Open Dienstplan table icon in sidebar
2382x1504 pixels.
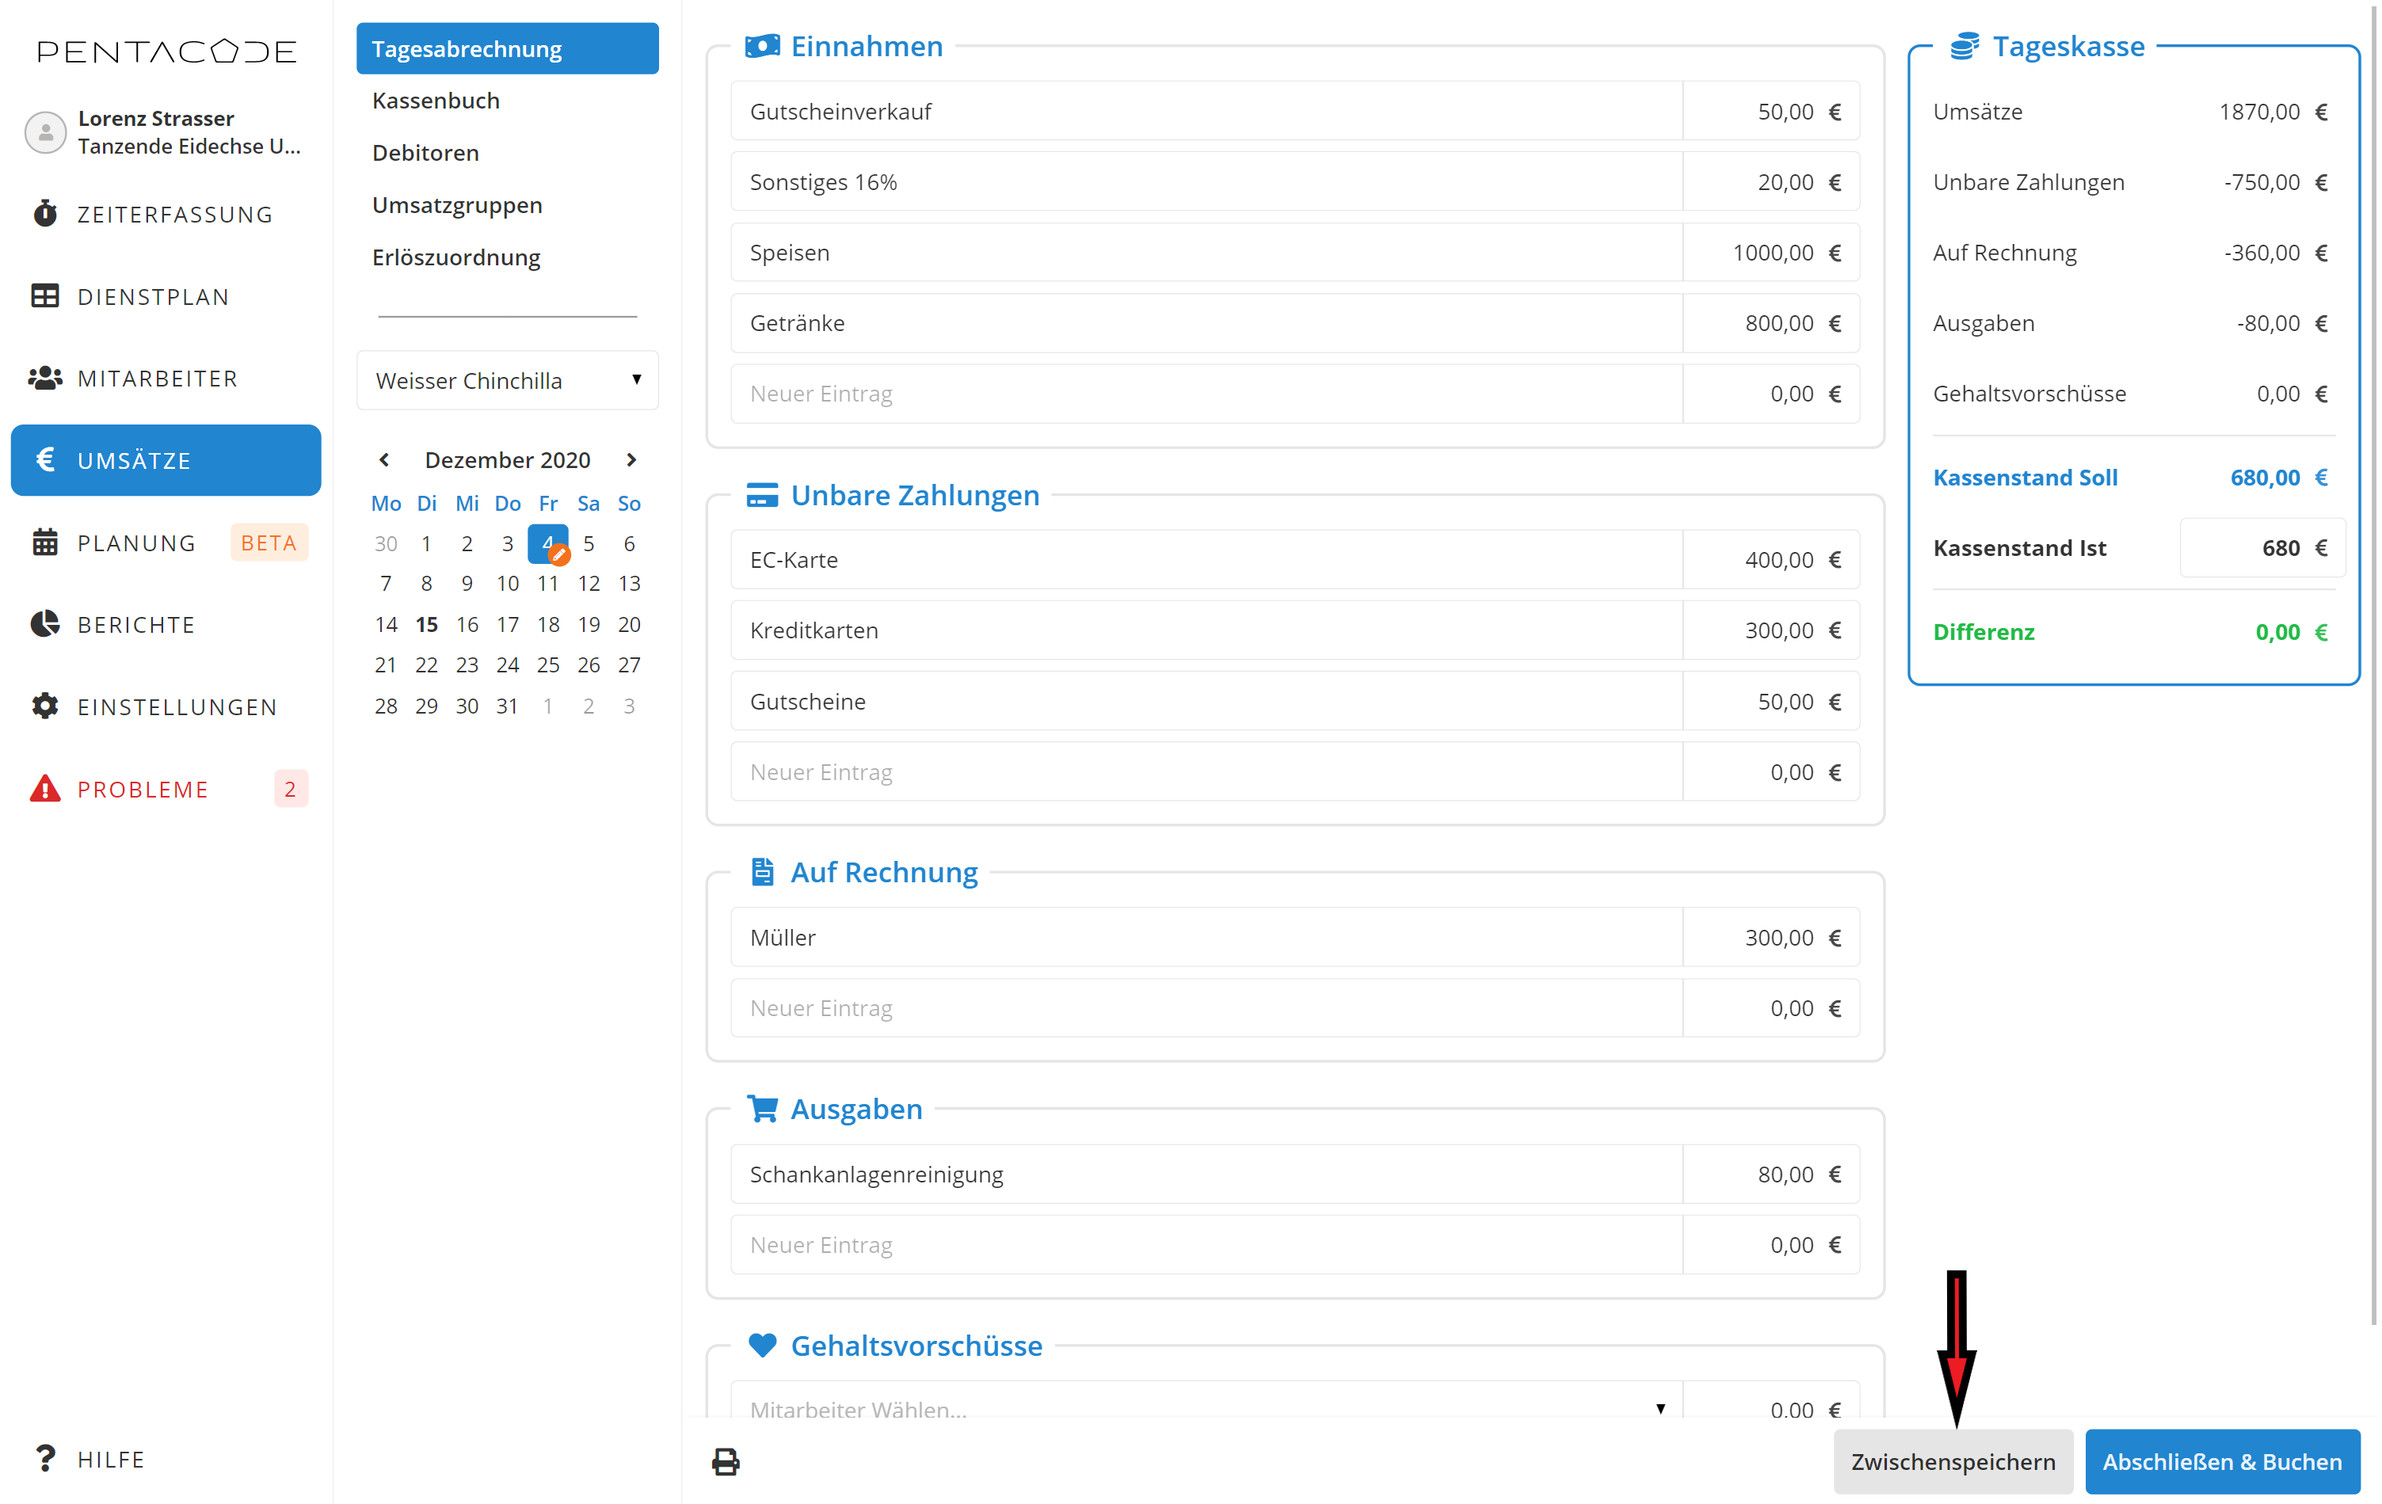pyautogui.click(x=44, y=295)
